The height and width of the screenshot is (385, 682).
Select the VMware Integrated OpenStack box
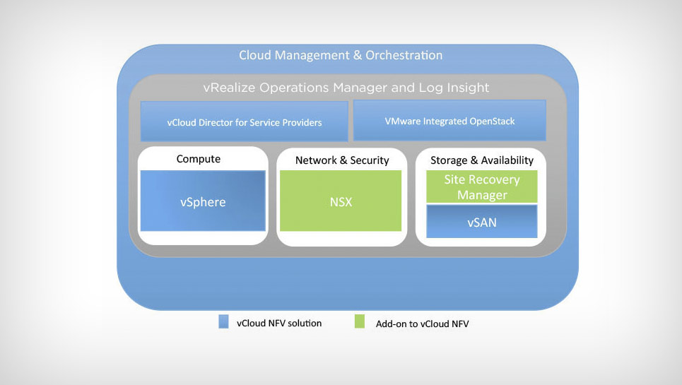(449, 121)
